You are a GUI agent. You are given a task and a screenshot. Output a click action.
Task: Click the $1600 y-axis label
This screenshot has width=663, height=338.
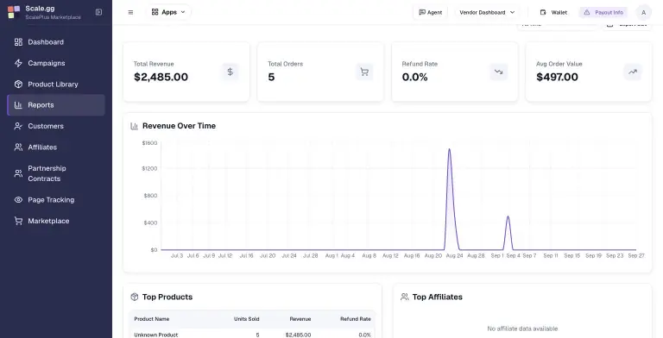pyautogui.click(x=149, y=143)
